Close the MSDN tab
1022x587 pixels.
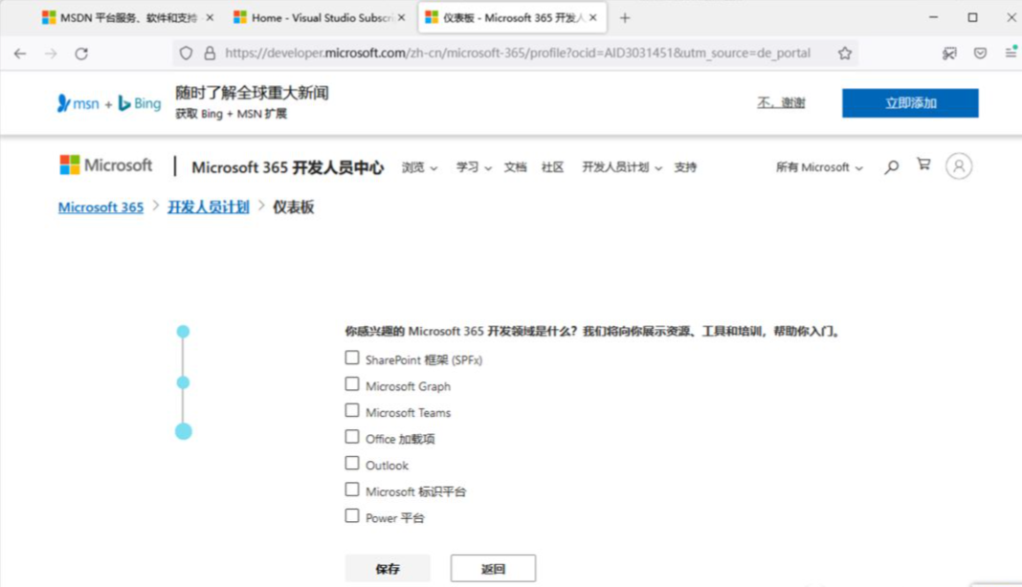tap(210, 18)
